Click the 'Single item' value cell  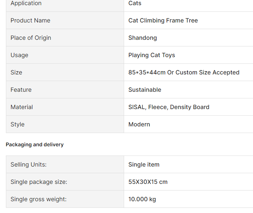click(144, 165)
